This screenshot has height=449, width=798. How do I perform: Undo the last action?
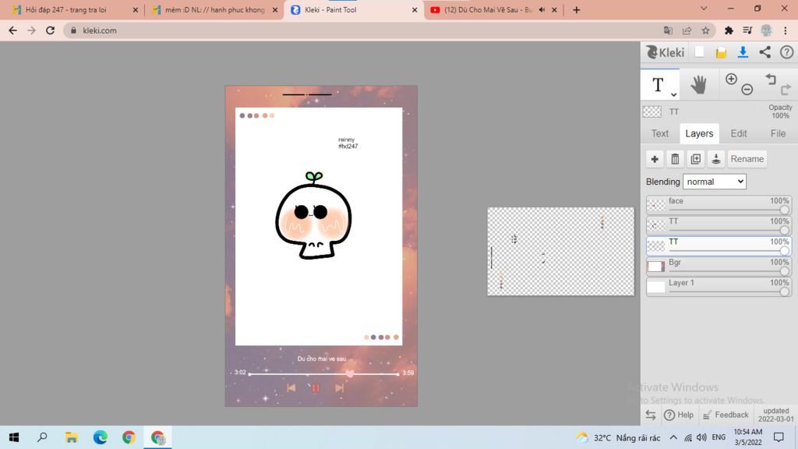pos(771,79)
